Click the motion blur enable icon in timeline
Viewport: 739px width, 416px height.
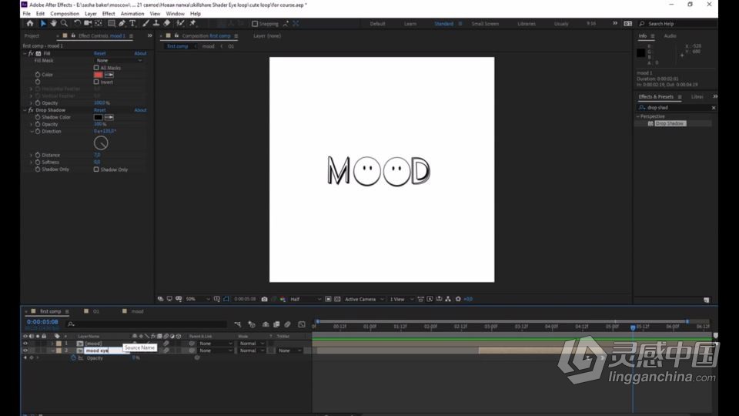pyautogui.click(x=287, y=324)
